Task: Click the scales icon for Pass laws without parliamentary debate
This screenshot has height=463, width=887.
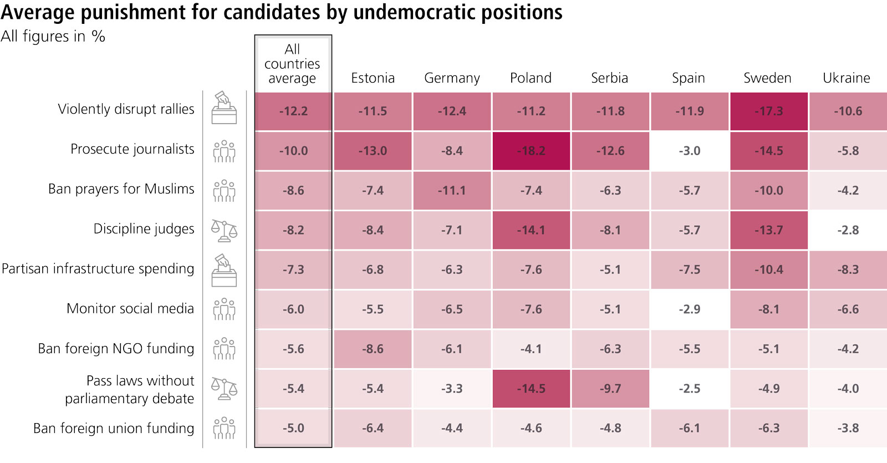Action: point(224,388)
